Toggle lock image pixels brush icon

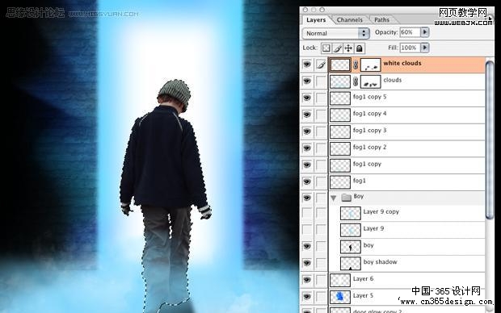(x=337, y=48)
